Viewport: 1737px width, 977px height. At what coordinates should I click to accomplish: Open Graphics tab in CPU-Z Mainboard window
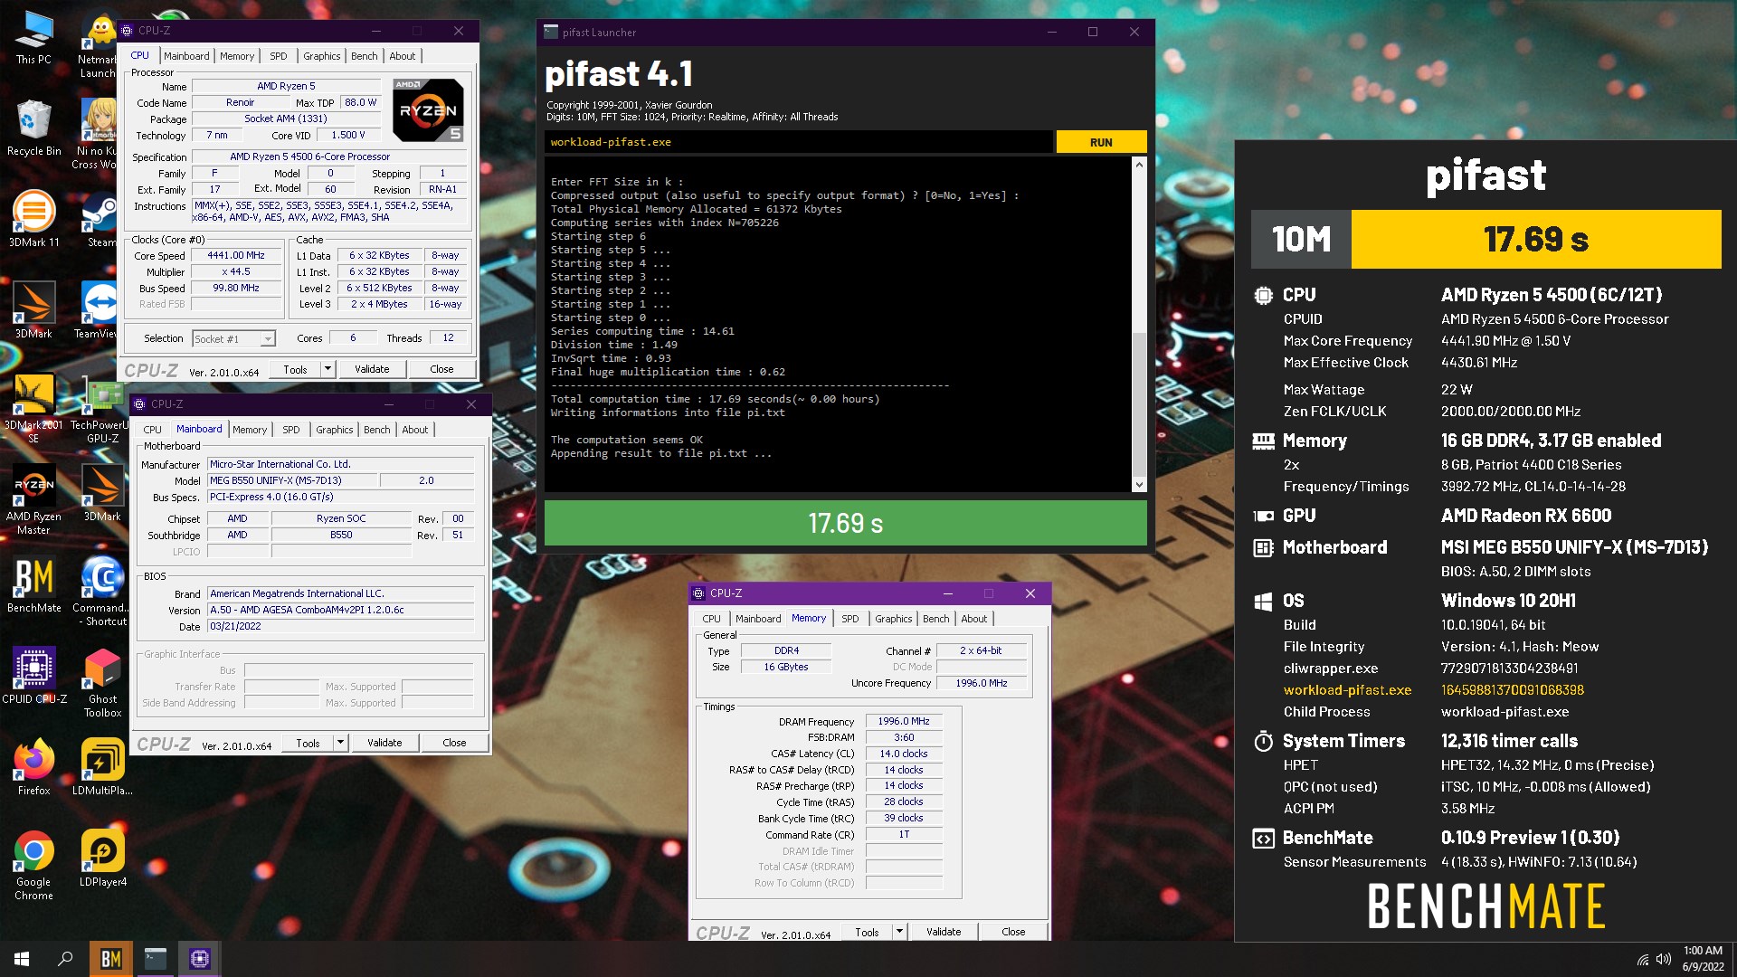pyautogui.click(x=335, y=430)
